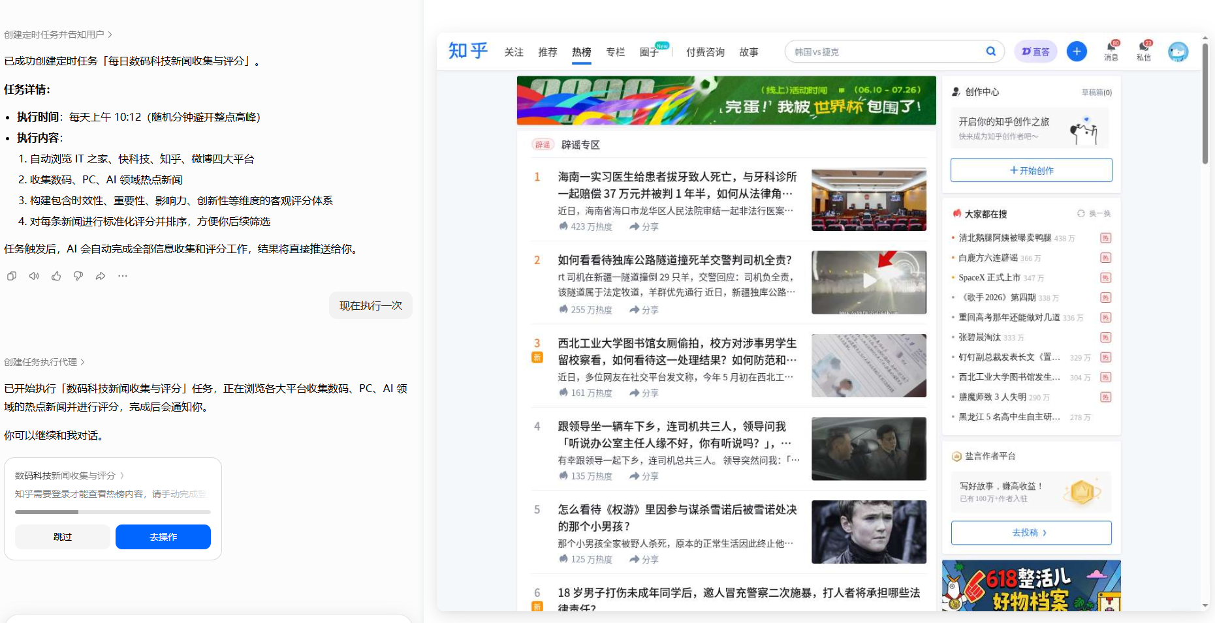
Task: Copy the assistant reply with copy icon
Action: point(12,276)
